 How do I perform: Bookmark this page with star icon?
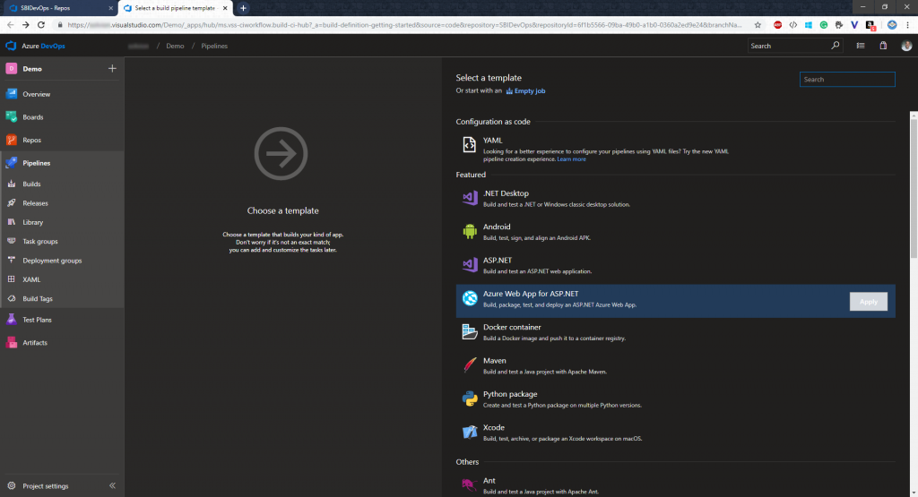pyautogui.click(x=758, y=24)
